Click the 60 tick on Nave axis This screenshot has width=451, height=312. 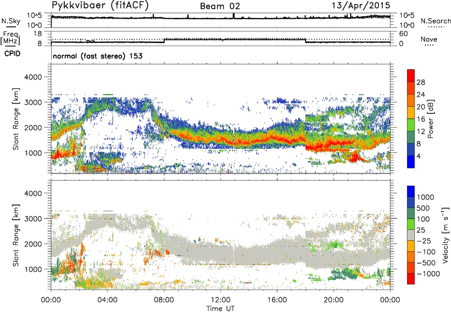pos(403,34)
